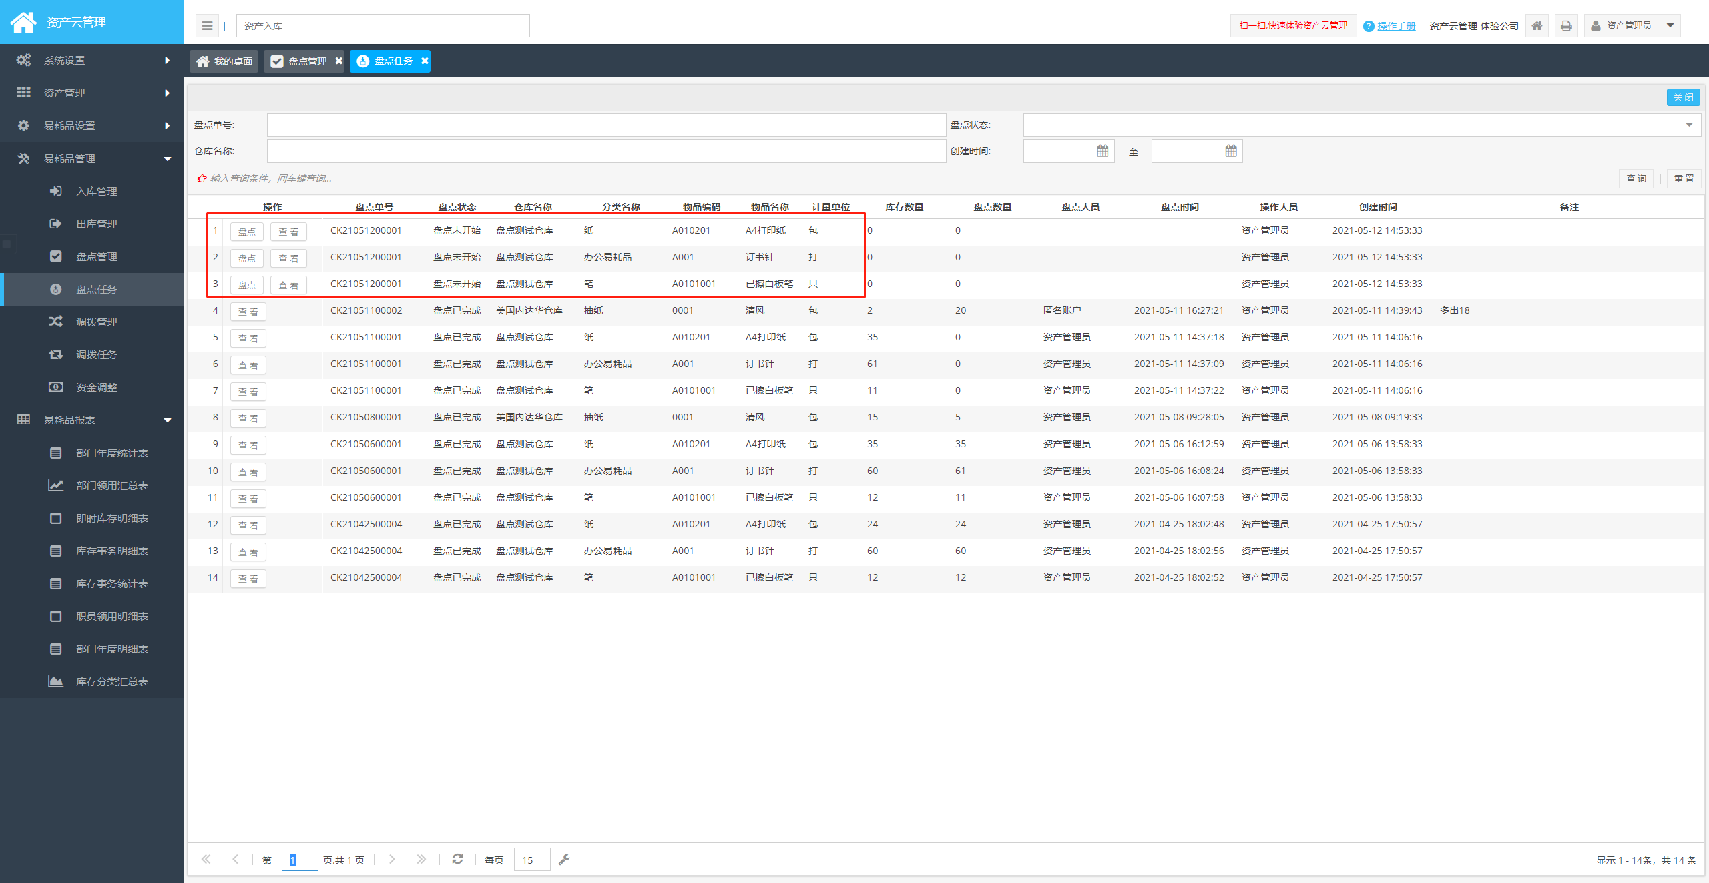Open 盘点状态 dropdown

coord(1362,125)
